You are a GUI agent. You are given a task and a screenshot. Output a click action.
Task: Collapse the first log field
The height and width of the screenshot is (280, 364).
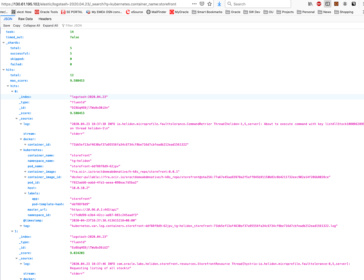21,124
